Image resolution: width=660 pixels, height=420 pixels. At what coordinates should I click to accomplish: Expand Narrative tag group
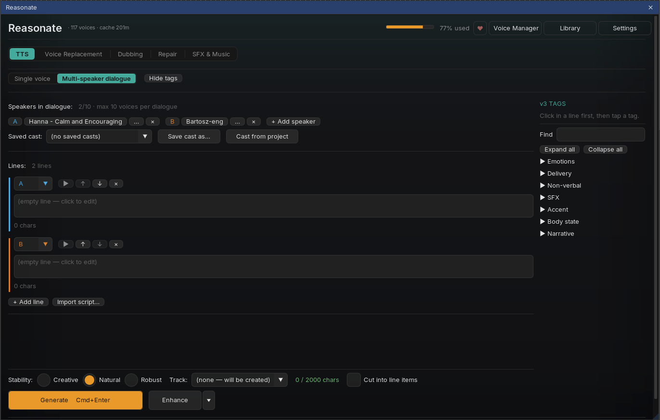pos(557,234)
